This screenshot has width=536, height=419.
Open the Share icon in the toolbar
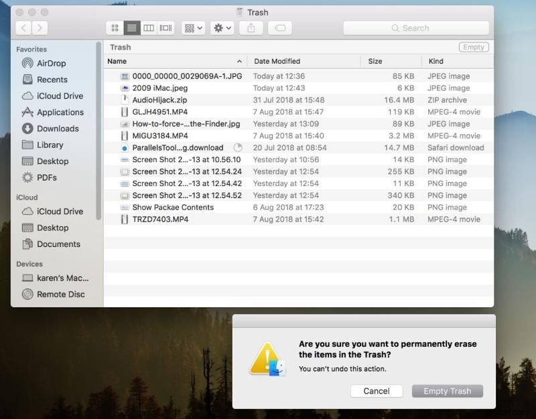click(x=251, y=27)
